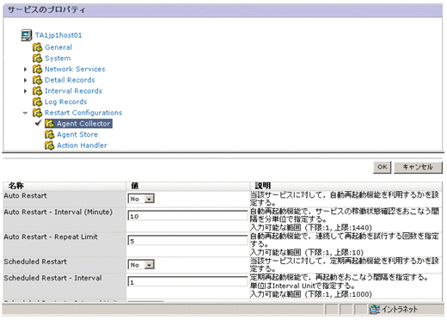447x320 pixels.
Task: Click the Log Records folder icon
Action: click(x=37, y=102)
